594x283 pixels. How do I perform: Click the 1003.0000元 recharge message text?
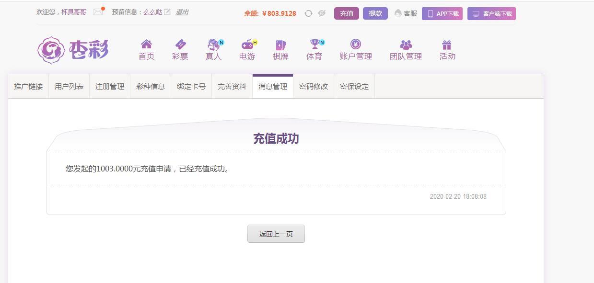pyautogui.click(x=149, y=169)
